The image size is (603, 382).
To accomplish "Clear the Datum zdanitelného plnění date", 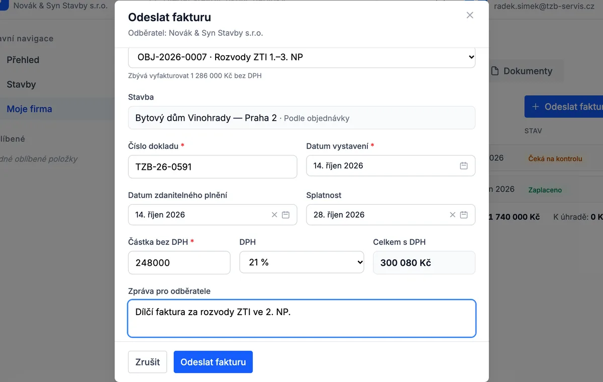I will tap(274, 215).
